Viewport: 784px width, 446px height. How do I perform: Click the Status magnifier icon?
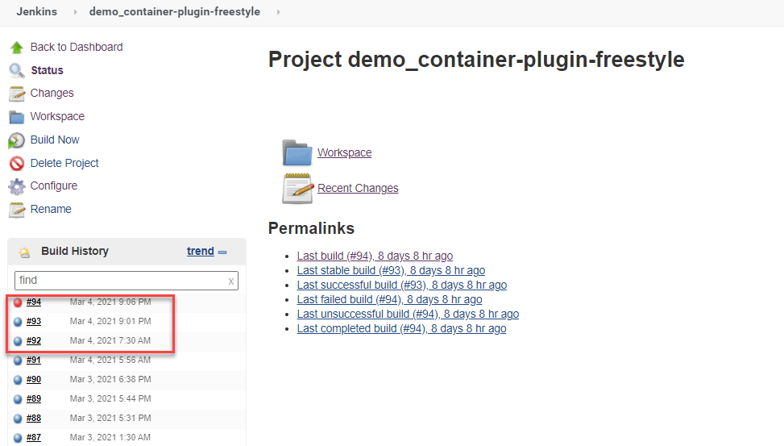coord(17,71)
